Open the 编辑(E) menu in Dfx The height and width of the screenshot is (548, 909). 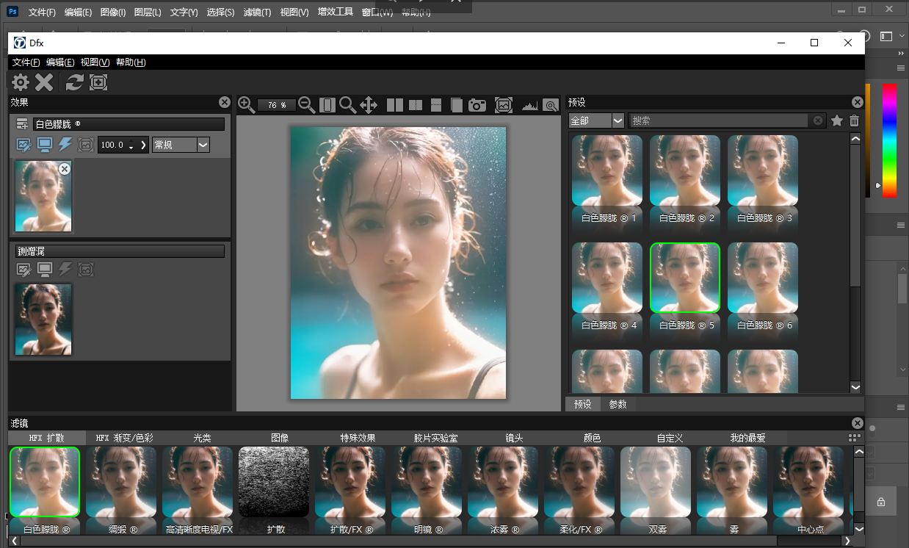coord(59,62)
